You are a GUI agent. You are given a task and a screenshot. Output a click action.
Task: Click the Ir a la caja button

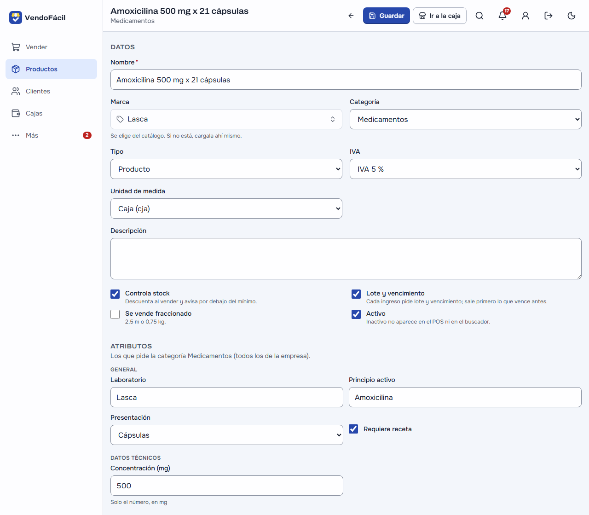pyautogui.click(x=439, y=16)
